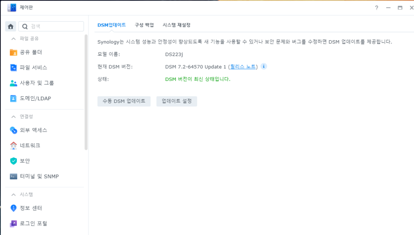
Task: Maximize the 제어판 window
Action: tap(400, 8)
